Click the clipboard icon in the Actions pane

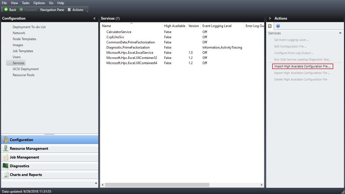(x=269, y=26)
